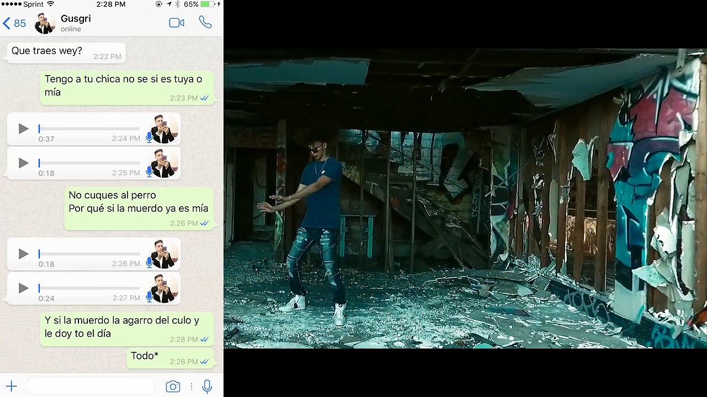Seek within the 2:25 PM voice message progress bar
The image size is (707, 397).
(89, 163)
